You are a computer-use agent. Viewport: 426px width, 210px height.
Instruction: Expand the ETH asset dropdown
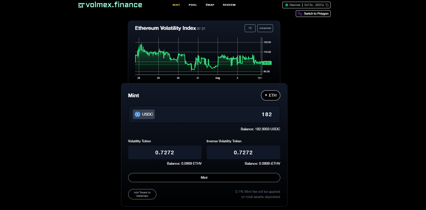click(270, 95)
